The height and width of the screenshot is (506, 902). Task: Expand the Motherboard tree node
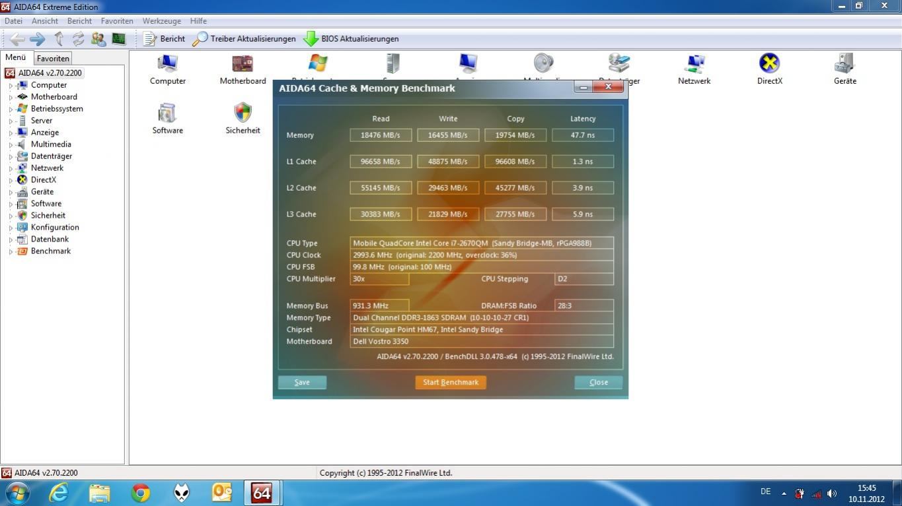pyautogui.click(x=11, y=97)
